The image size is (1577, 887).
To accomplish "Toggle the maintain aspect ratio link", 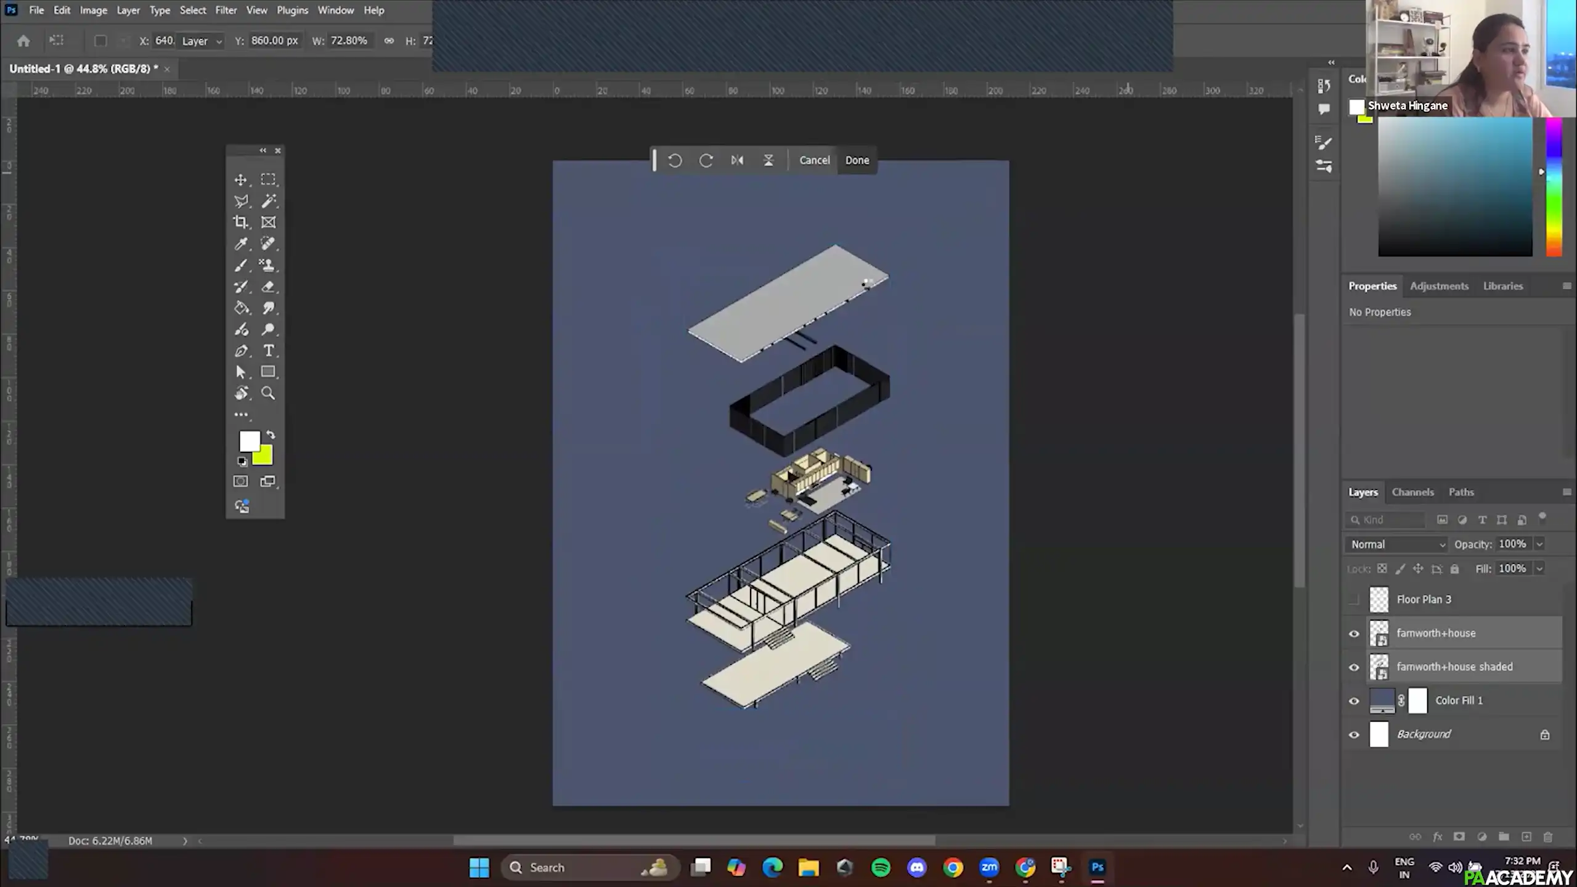I will 389,41.
